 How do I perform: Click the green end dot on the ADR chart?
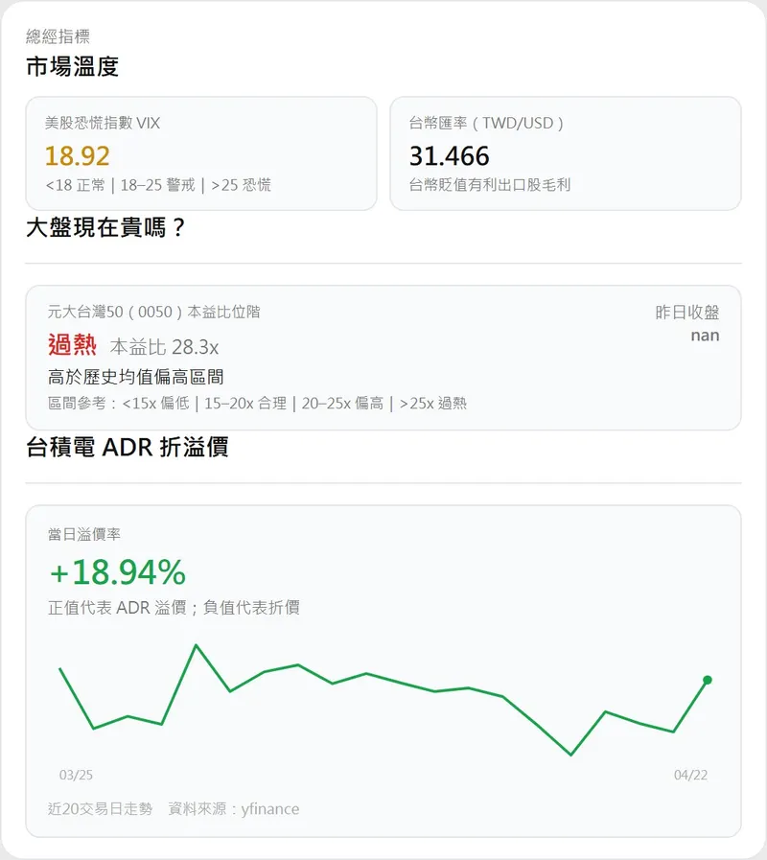point(708,680)
